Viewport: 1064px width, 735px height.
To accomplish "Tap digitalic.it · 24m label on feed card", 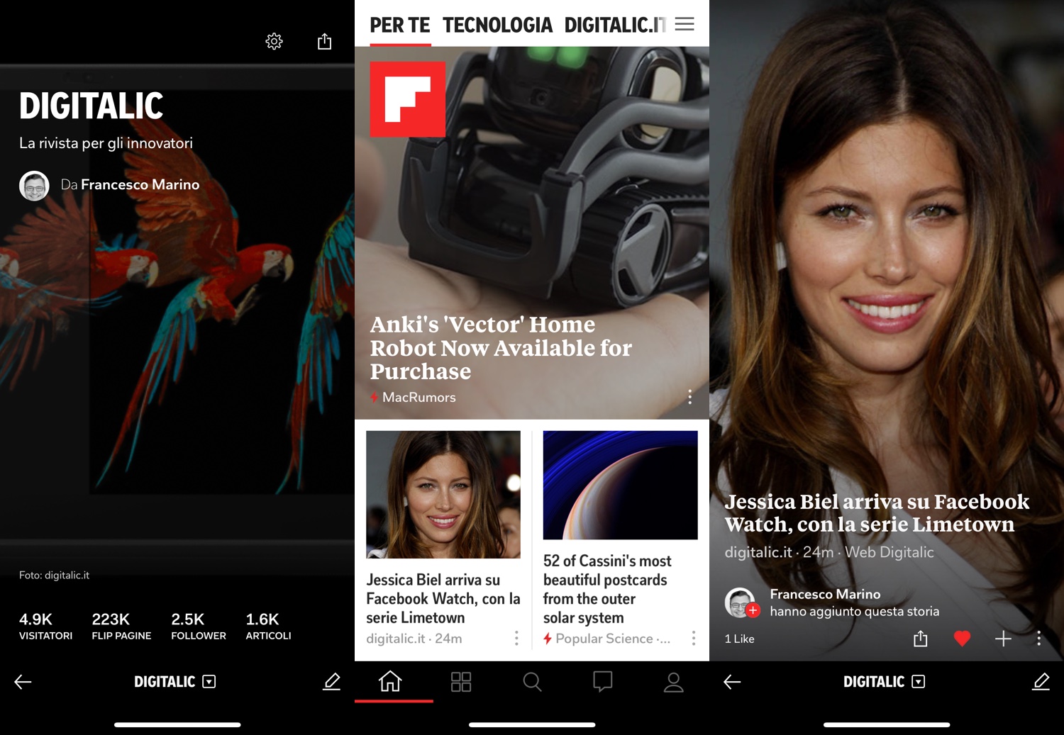I will (x=414, y=639).
